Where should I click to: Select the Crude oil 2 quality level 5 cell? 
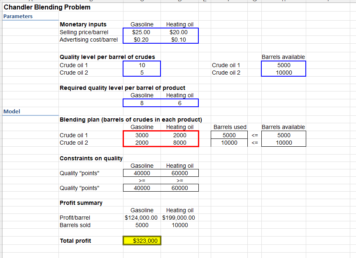coord(142,73)
